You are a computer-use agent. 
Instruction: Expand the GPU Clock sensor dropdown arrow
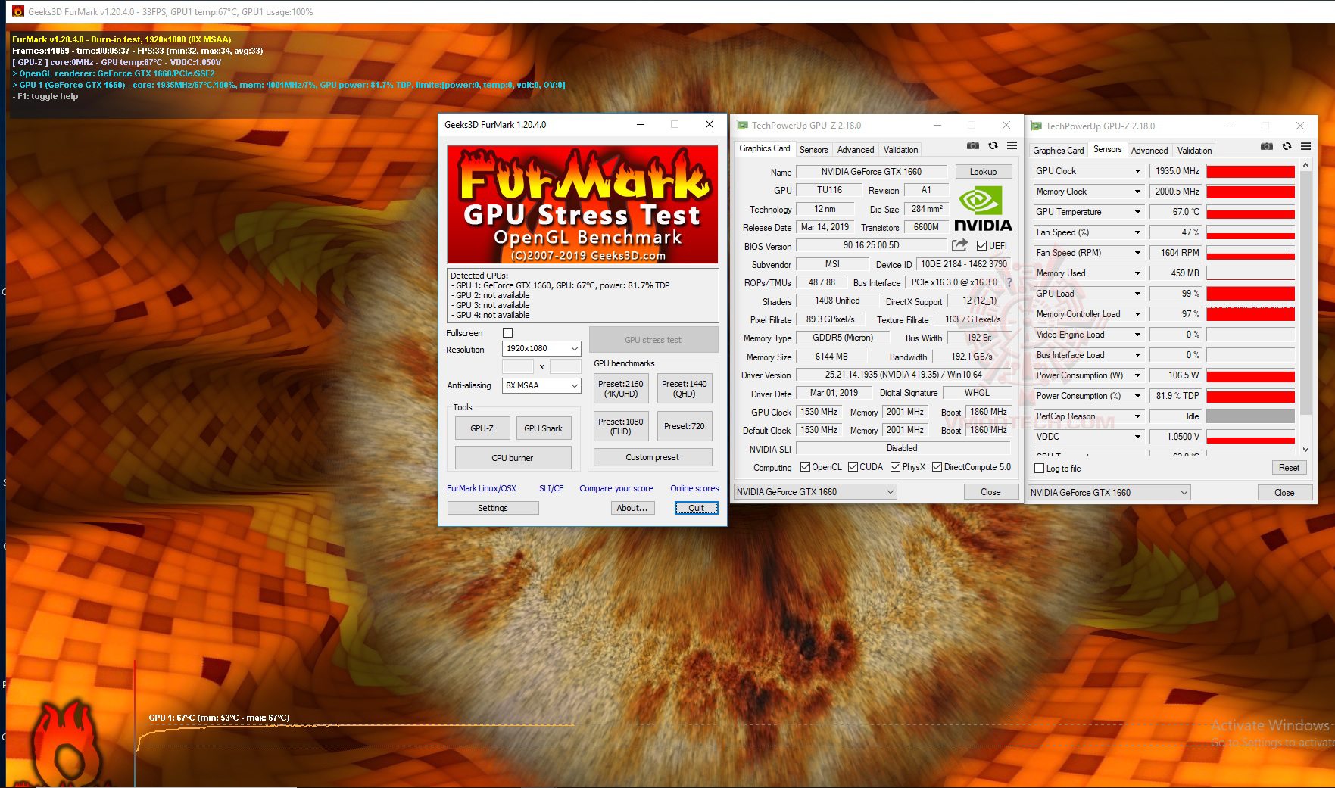(1137, 170)
